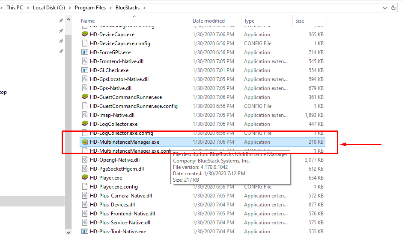Click the HD-GpsLocator-Native.dll file icon

click(x=85, y=79)
